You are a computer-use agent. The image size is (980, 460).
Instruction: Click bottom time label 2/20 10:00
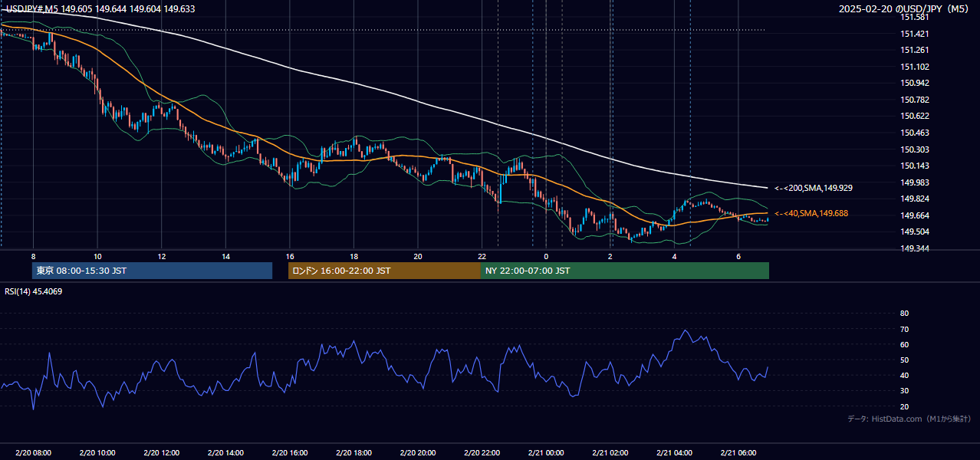(97, 452)
